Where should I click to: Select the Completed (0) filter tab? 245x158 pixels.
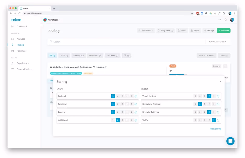[95, 56]
